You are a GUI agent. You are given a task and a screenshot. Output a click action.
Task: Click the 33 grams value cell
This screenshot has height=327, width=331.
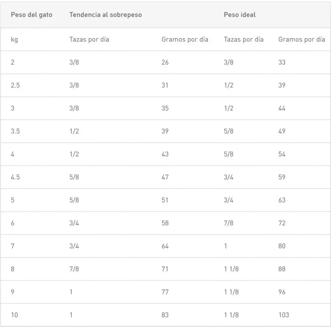[x=282, y=62]
